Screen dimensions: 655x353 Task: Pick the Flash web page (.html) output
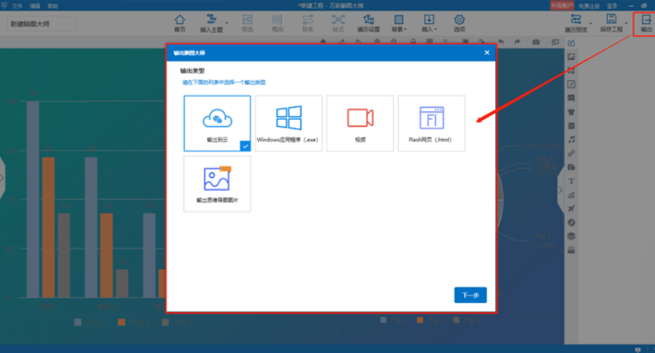click(x=431, y=123)
